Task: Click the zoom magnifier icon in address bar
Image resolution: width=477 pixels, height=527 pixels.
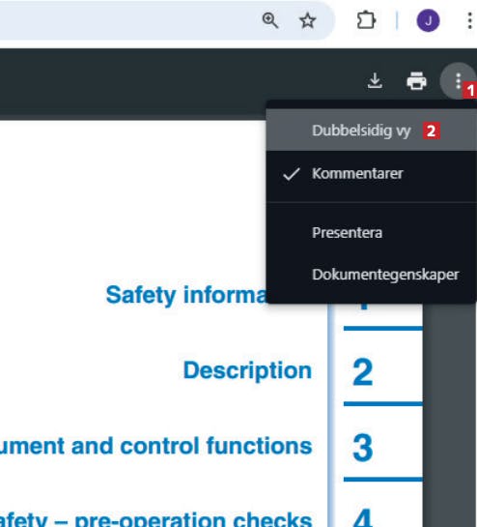Action: point(270,20)
